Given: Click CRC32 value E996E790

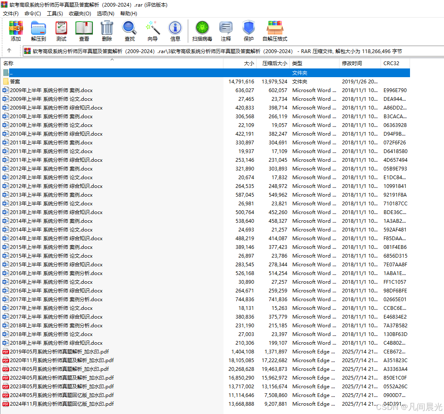Looking at the screenshot, I should tap(395, 90).
